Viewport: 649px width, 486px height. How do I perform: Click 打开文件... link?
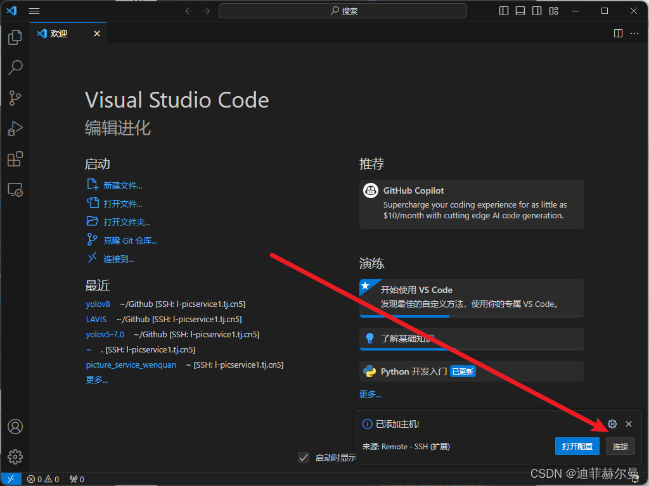click(122, 204)
